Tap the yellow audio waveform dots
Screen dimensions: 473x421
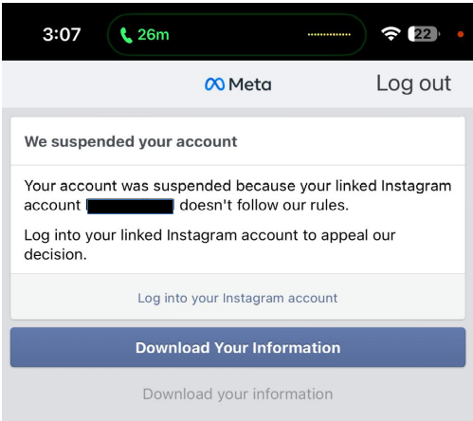329,34
